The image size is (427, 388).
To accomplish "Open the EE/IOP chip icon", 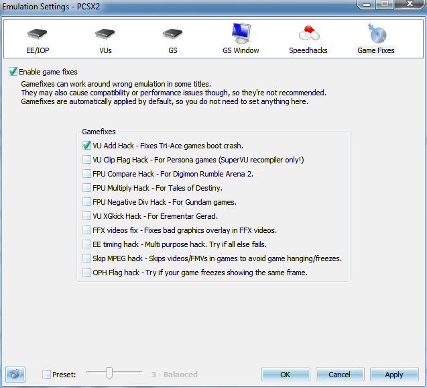I will [38, 34].
